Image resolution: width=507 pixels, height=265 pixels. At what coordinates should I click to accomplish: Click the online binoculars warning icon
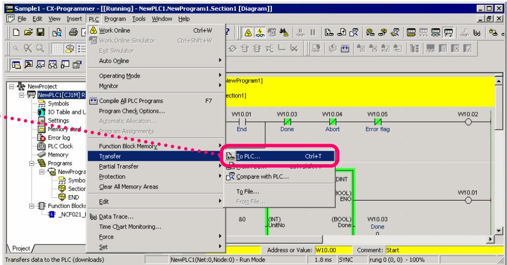tap(284, 33)
